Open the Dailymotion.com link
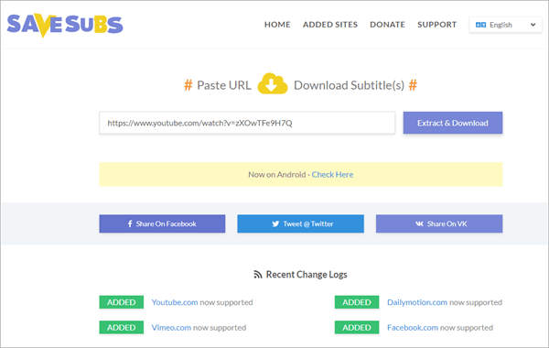The width and height of the screenshot is (549, 348). click(x=417, y=302)
